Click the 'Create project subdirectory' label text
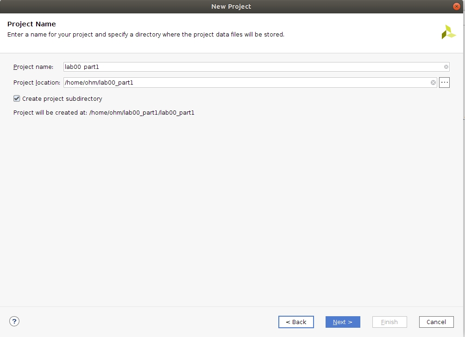This screenshot has width=465, height=337. [x=62, y=99]
